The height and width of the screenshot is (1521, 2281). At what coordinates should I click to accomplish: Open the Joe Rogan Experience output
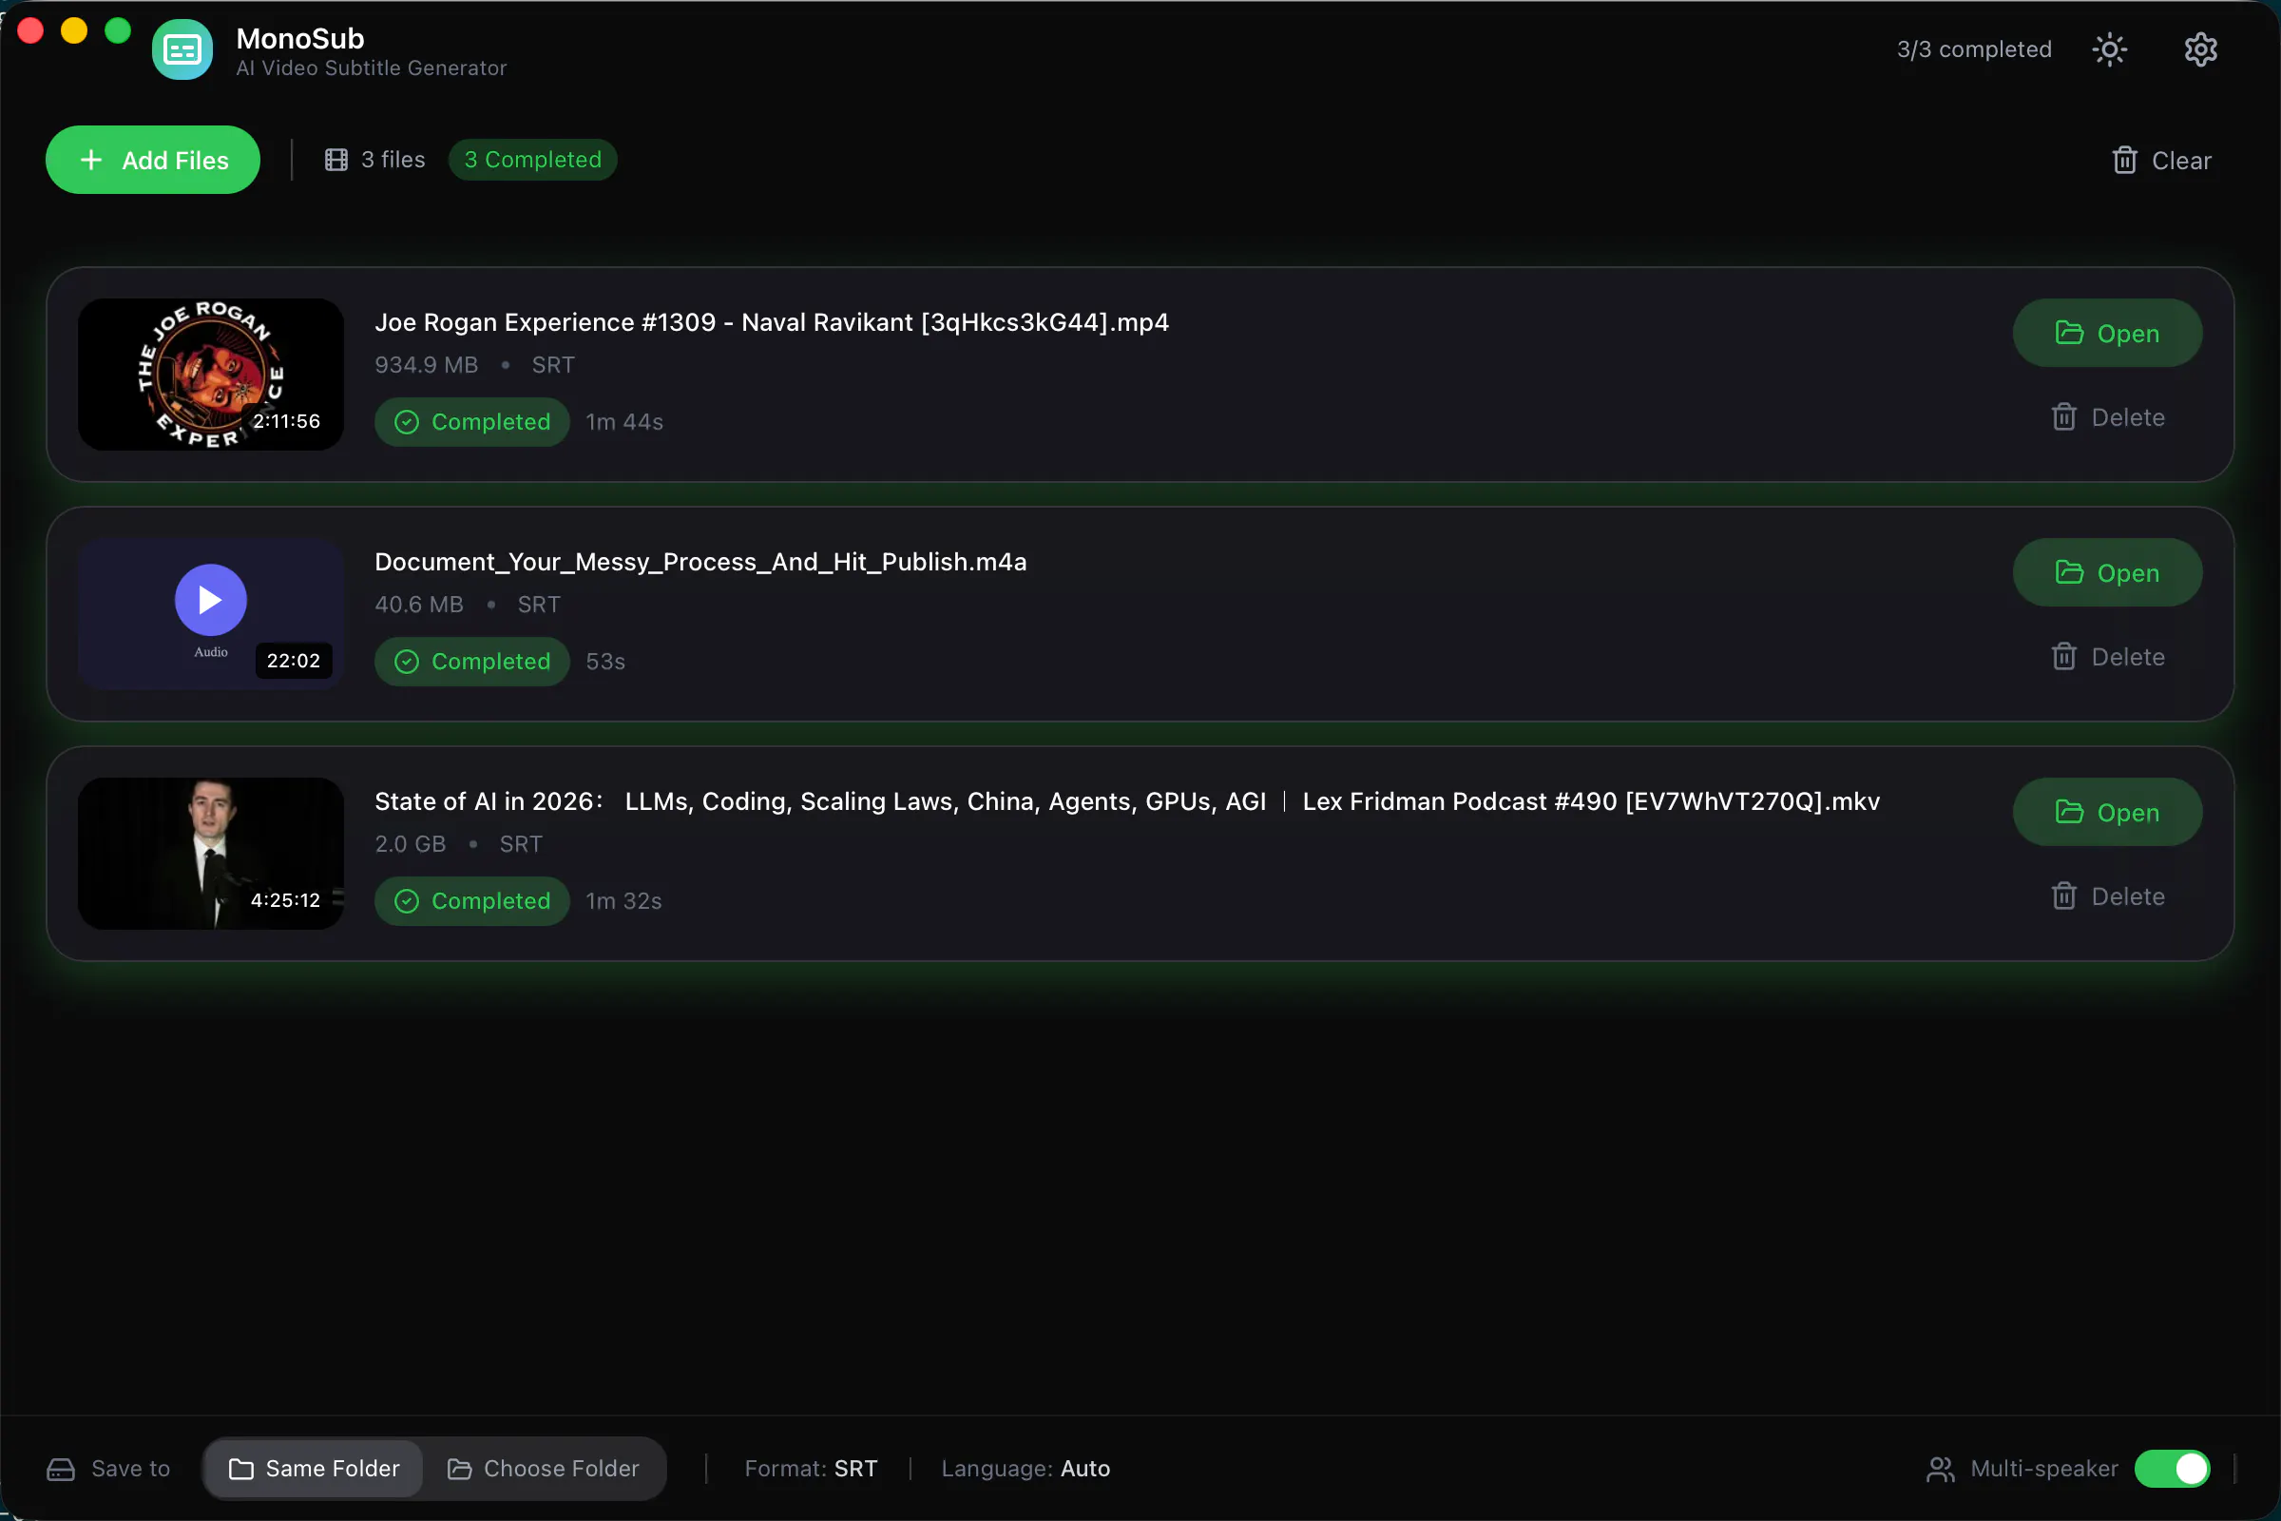pyautogui.click(x=2107, y=334)
